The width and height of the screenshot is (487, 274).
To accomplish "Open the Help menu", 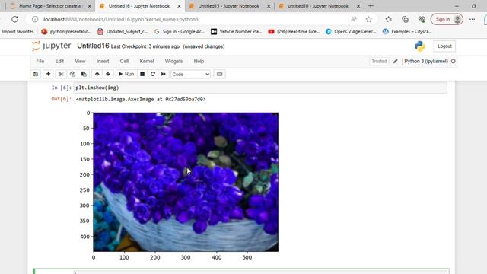I will pyautogui.click(x=199, y=61).
